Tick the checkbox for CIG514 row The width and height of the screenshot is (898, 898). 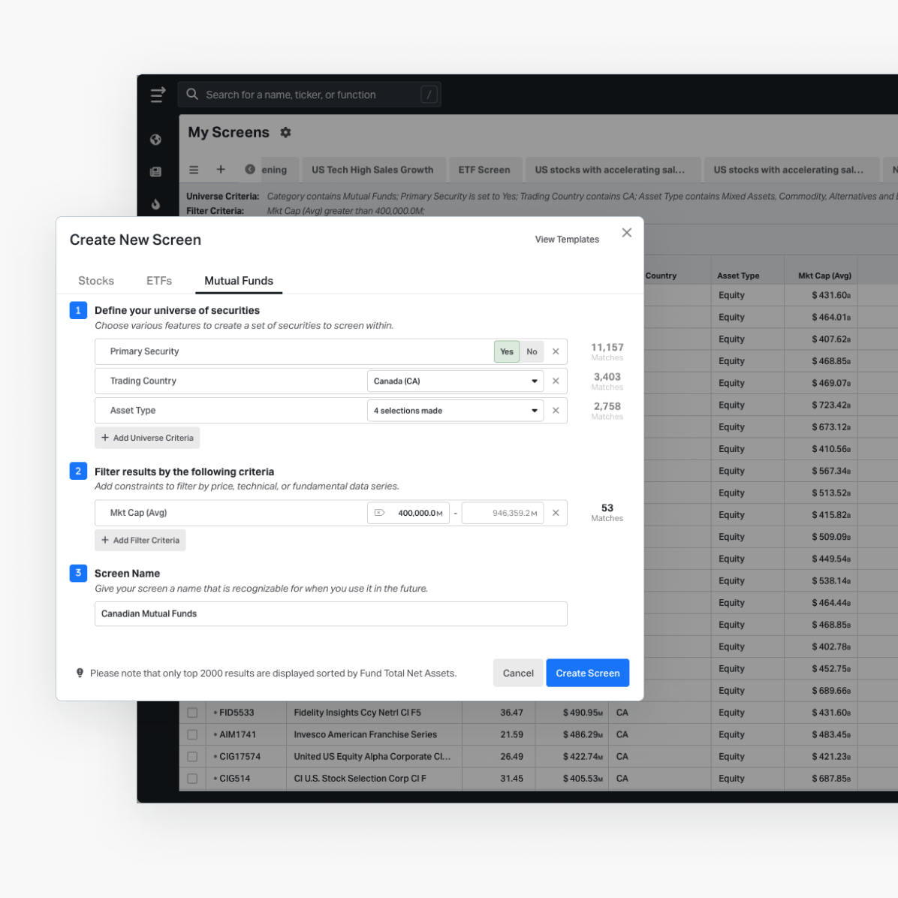tap(192, 779)
